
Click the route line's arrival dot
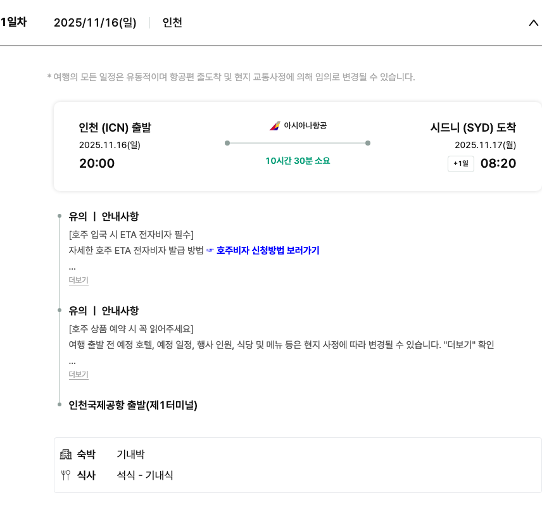[x=368, y=143]
